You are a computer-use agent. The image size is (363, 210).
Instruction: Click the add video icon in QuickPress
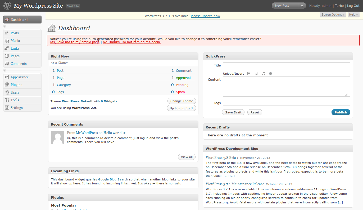(x=256, y=74)
